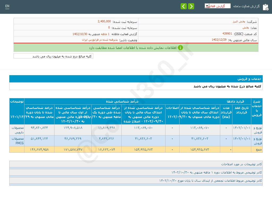
Task: Click the 1 ماهه منتهی به 1402/10/30 link
Action: coord(98,34)
